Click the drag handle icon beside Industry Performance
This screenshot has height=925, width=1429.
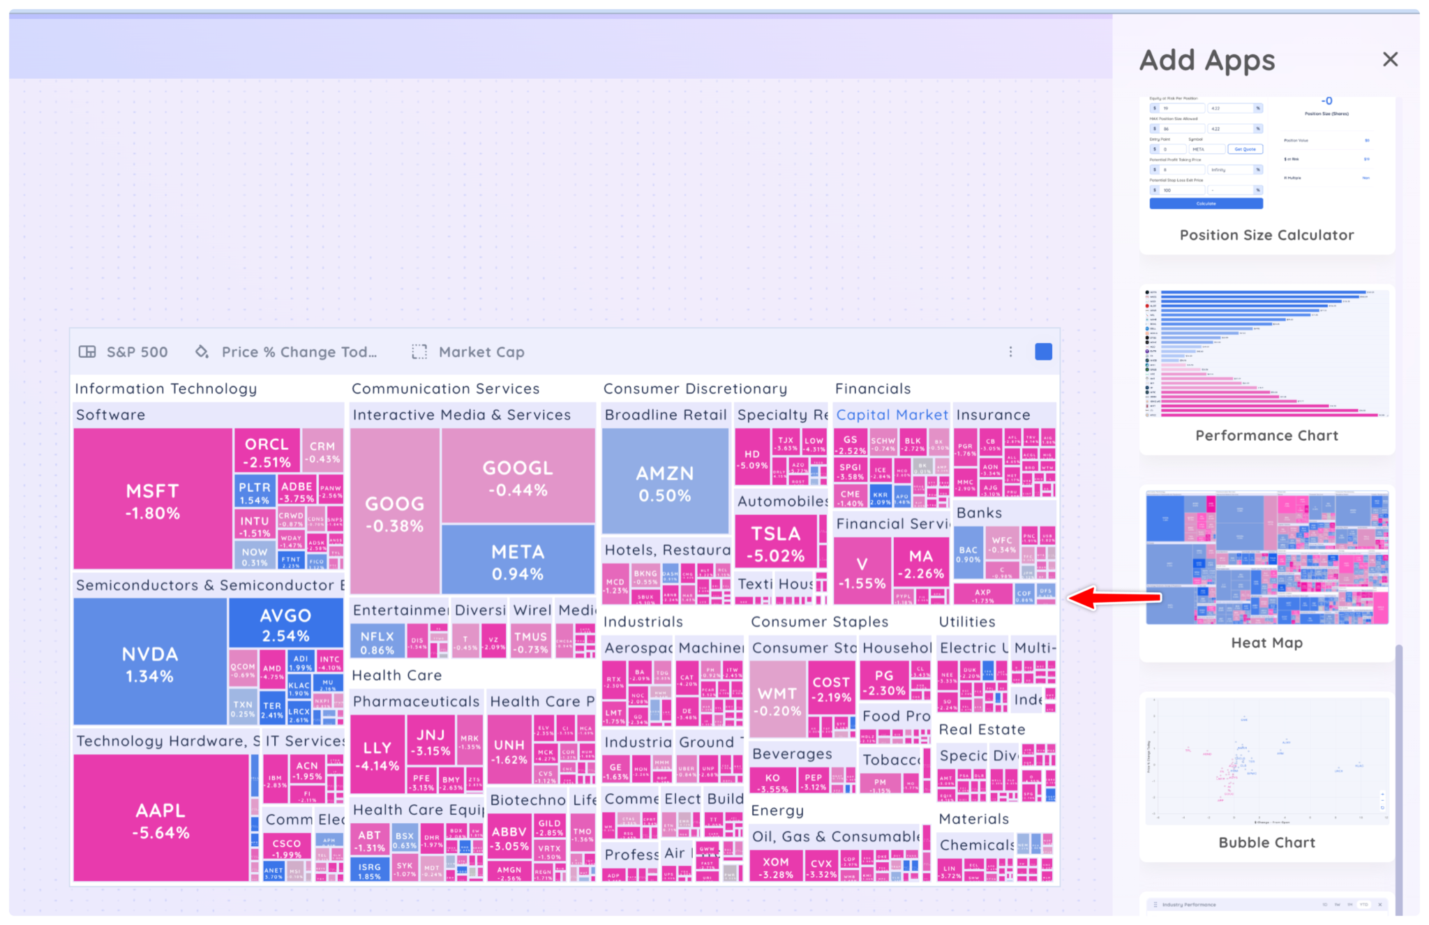coord(1156,905)
